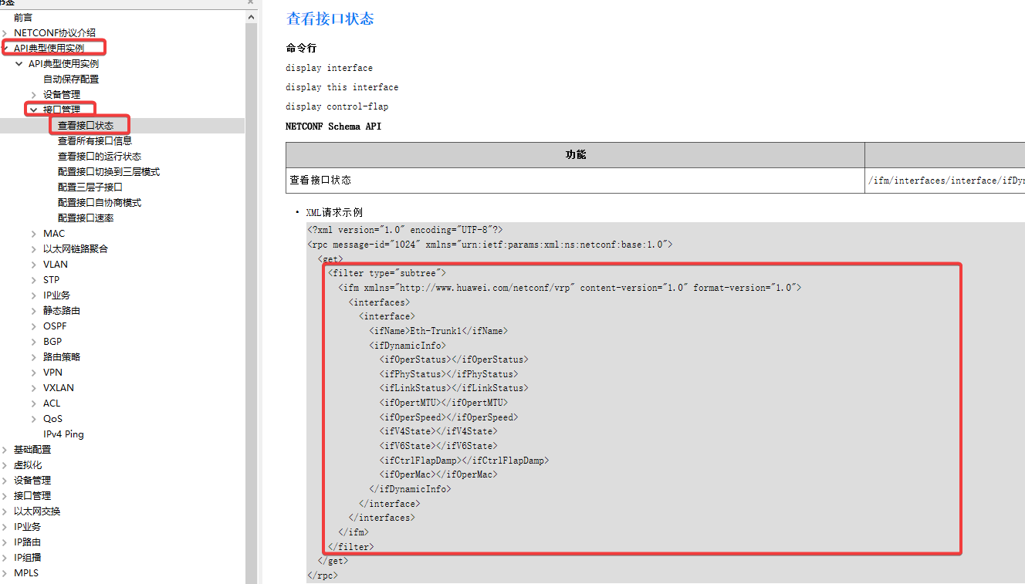Click the <filter type="subtree"> line
The height and width of the screenshot is (584, 1025).
coord(387,273)
